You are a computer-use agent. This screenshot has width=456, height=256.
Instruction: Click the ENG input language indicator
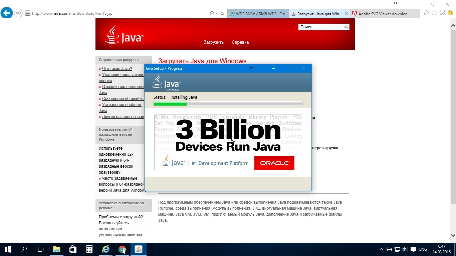(x=423, y=249)
